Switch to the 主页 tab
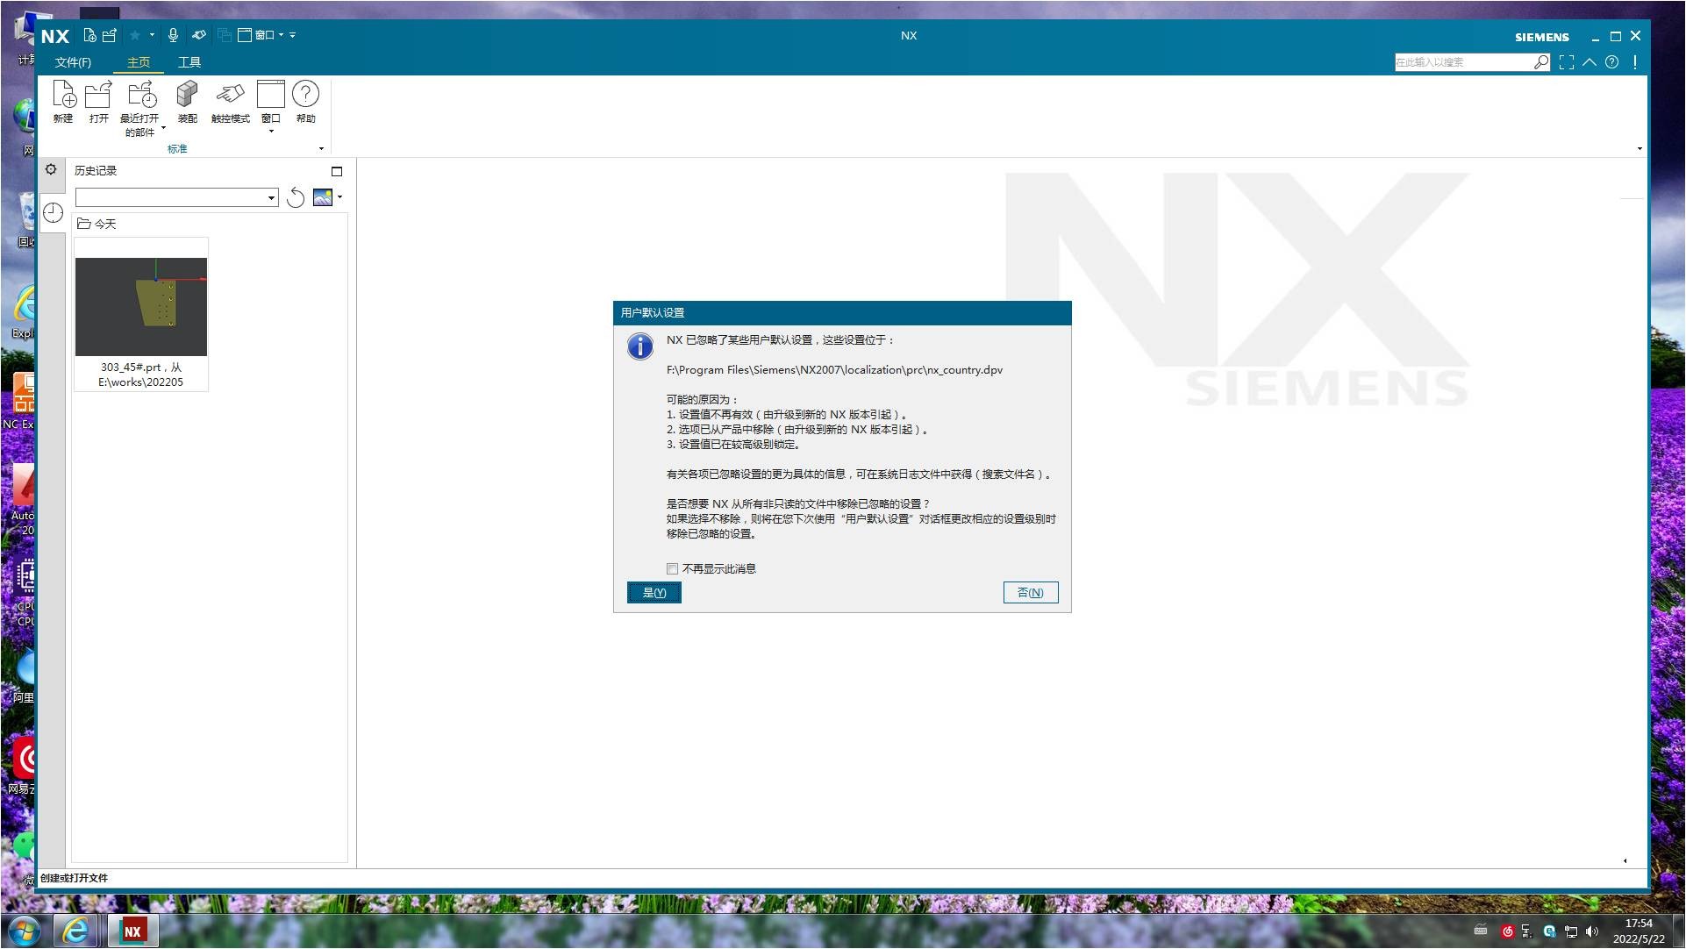The image size is (1686, 949). pyautogui.click(x=139, y=62)
